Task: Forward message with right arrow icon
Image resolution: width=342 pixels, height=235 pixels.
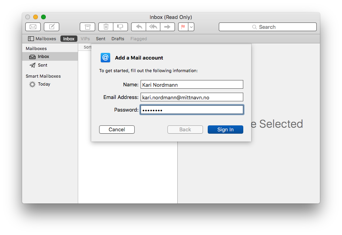Action: (167, 27)
